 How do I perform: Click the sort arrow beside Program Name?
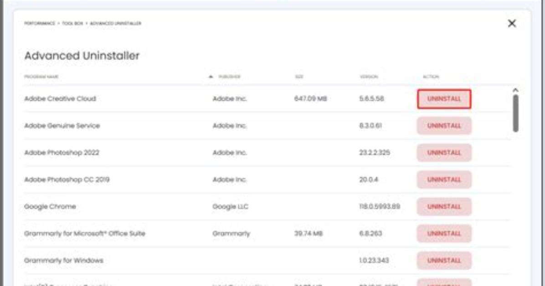210,77
